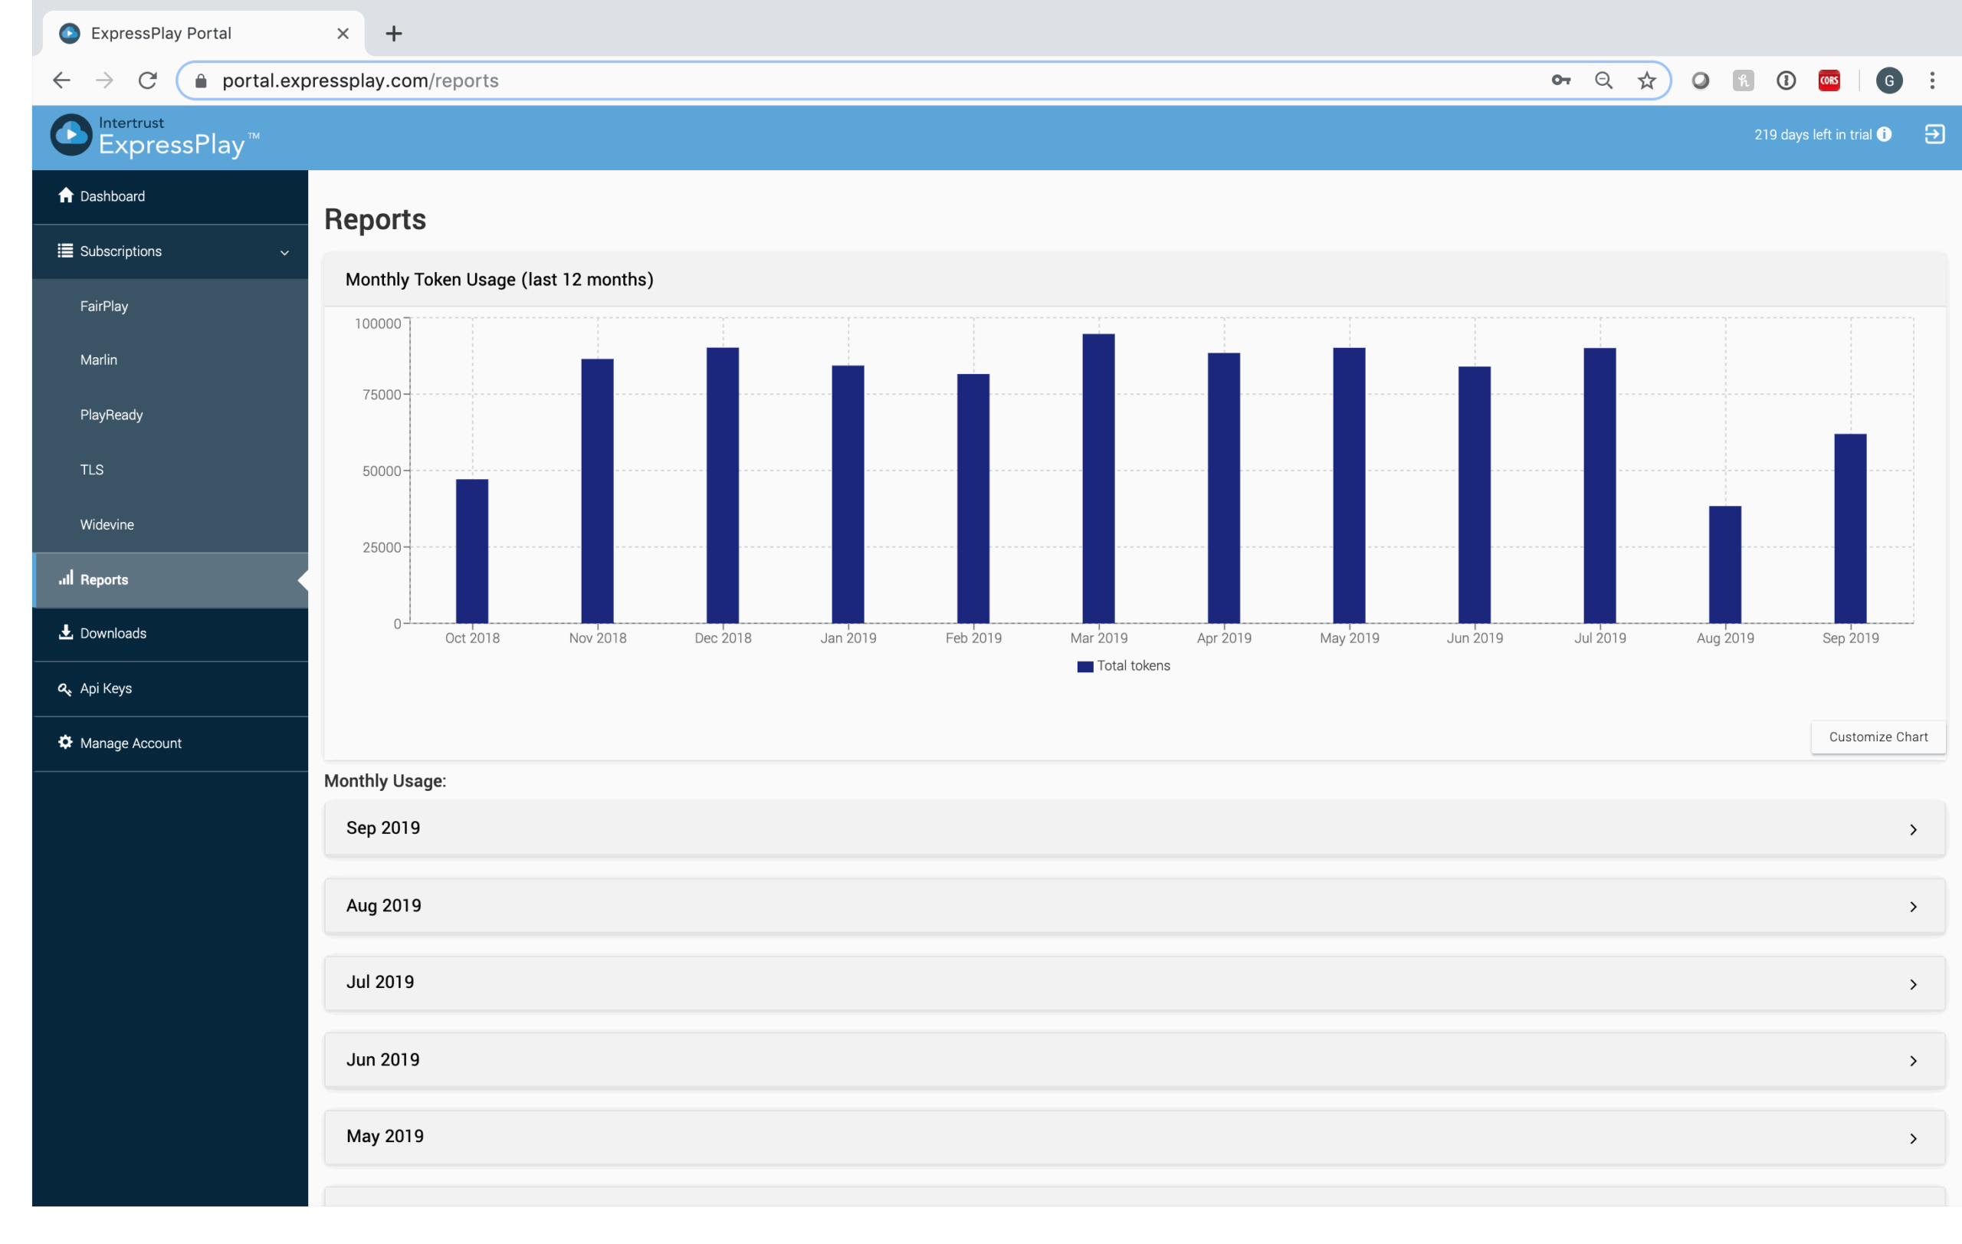
Task: Click the Downloads icon in sidebar
Action: [x=66, y=632]
